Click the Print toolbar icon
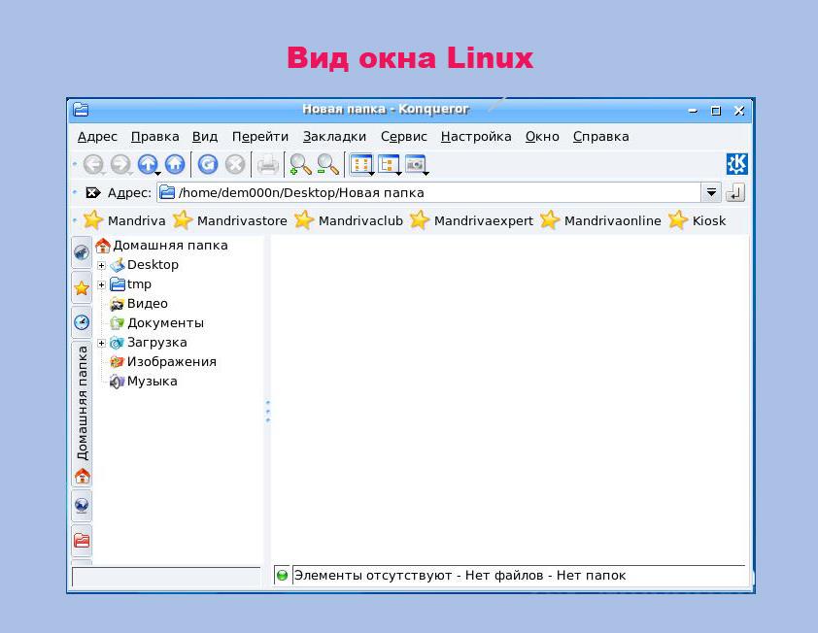This screenshot has width=818, height=633. tap(267, 165)
